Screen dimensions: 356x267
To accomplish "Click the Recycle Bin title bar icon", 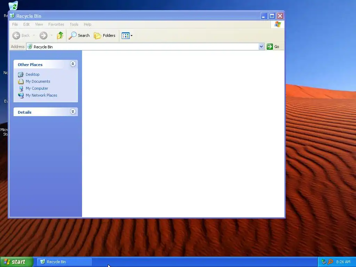I will [x=12, y=16].
